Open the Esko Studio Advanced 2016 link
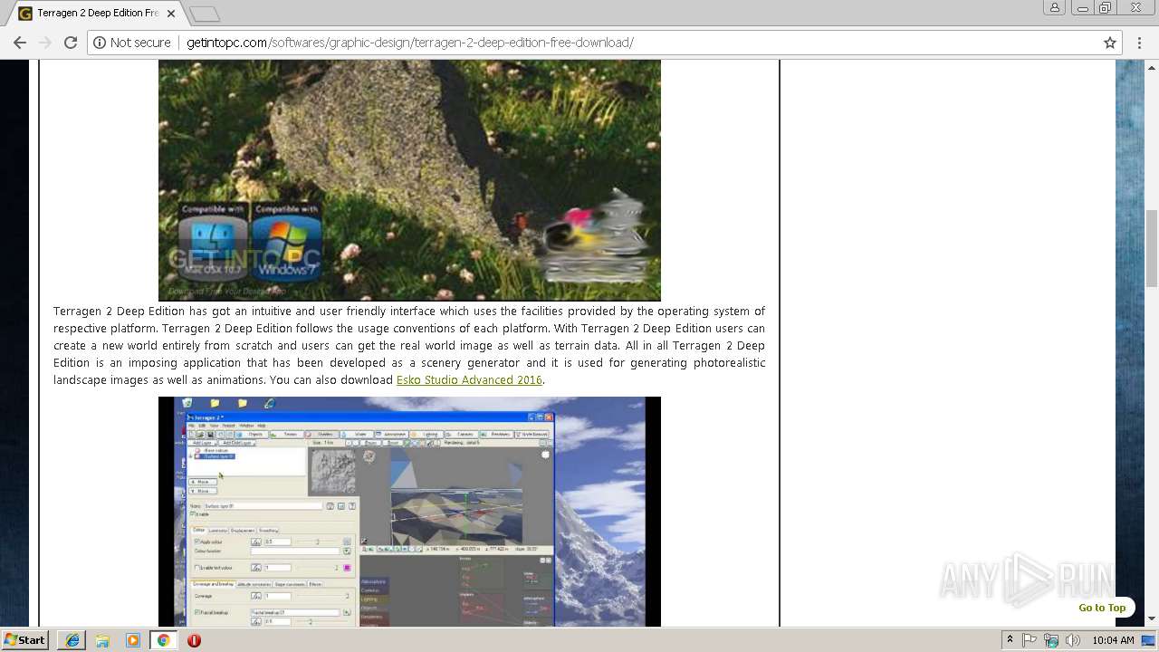 tap(469, 380)
